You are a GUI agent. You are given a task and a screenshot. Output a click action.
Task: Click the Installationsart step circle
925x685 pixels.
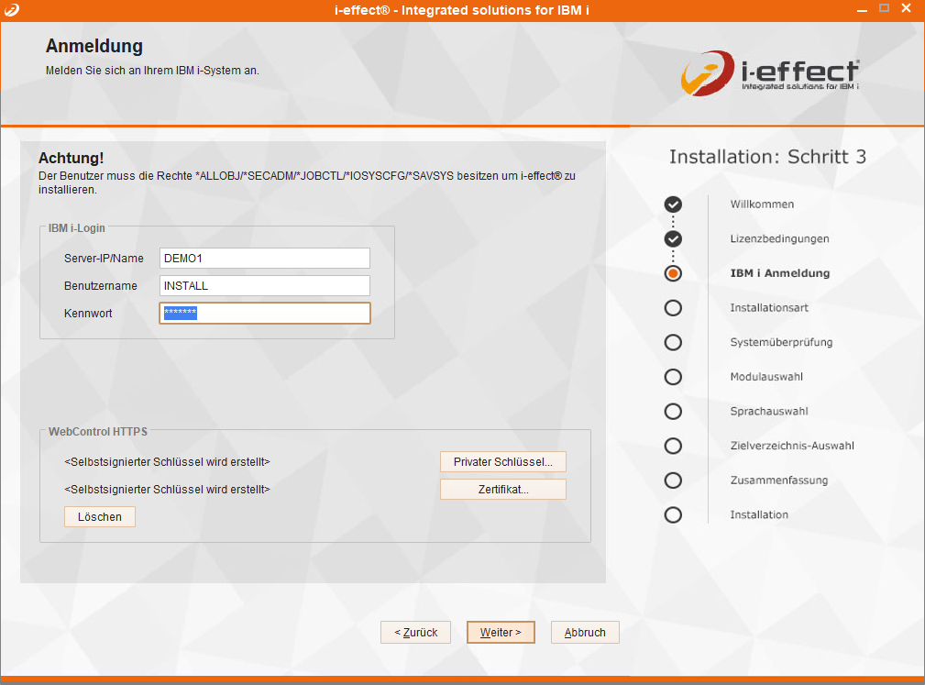point(673,308)
